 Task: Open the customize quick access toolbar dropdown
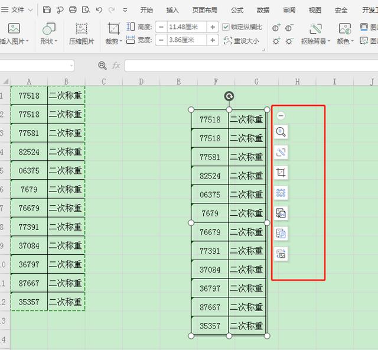coord(125,10)
